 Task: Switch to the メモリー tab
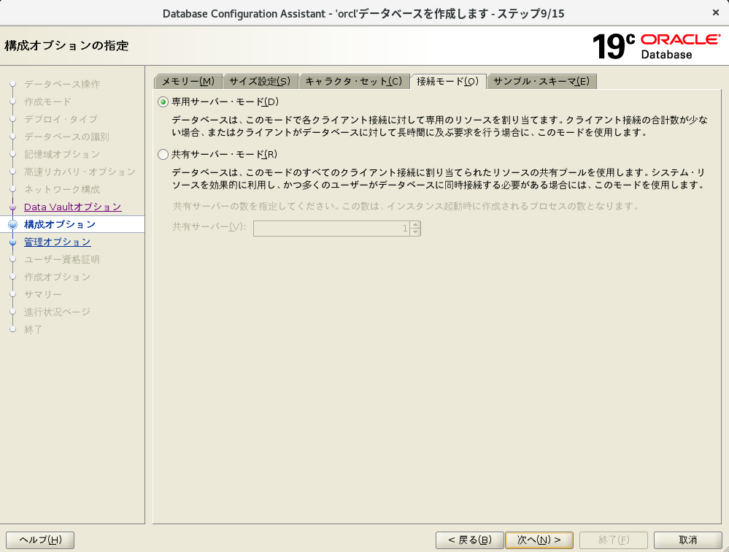188,81
